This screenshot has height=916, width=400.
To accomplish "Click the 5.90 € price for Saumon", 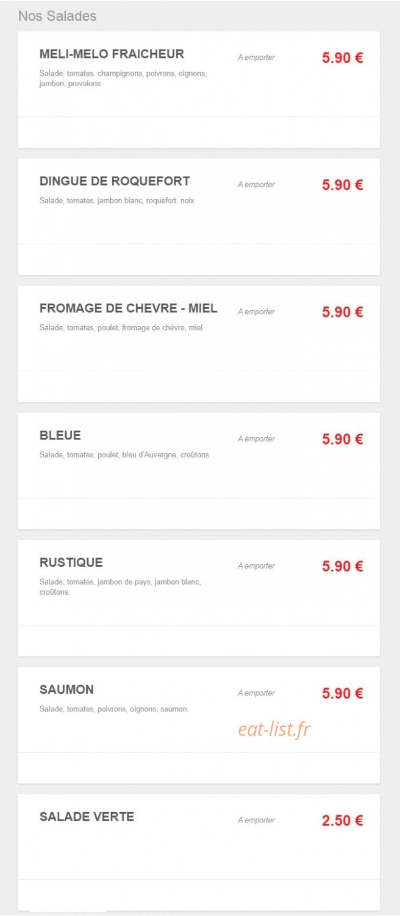I will (343, 693).
